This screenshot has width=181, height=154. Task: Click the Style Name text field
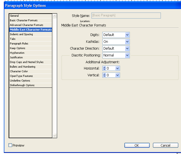point(126,16)
